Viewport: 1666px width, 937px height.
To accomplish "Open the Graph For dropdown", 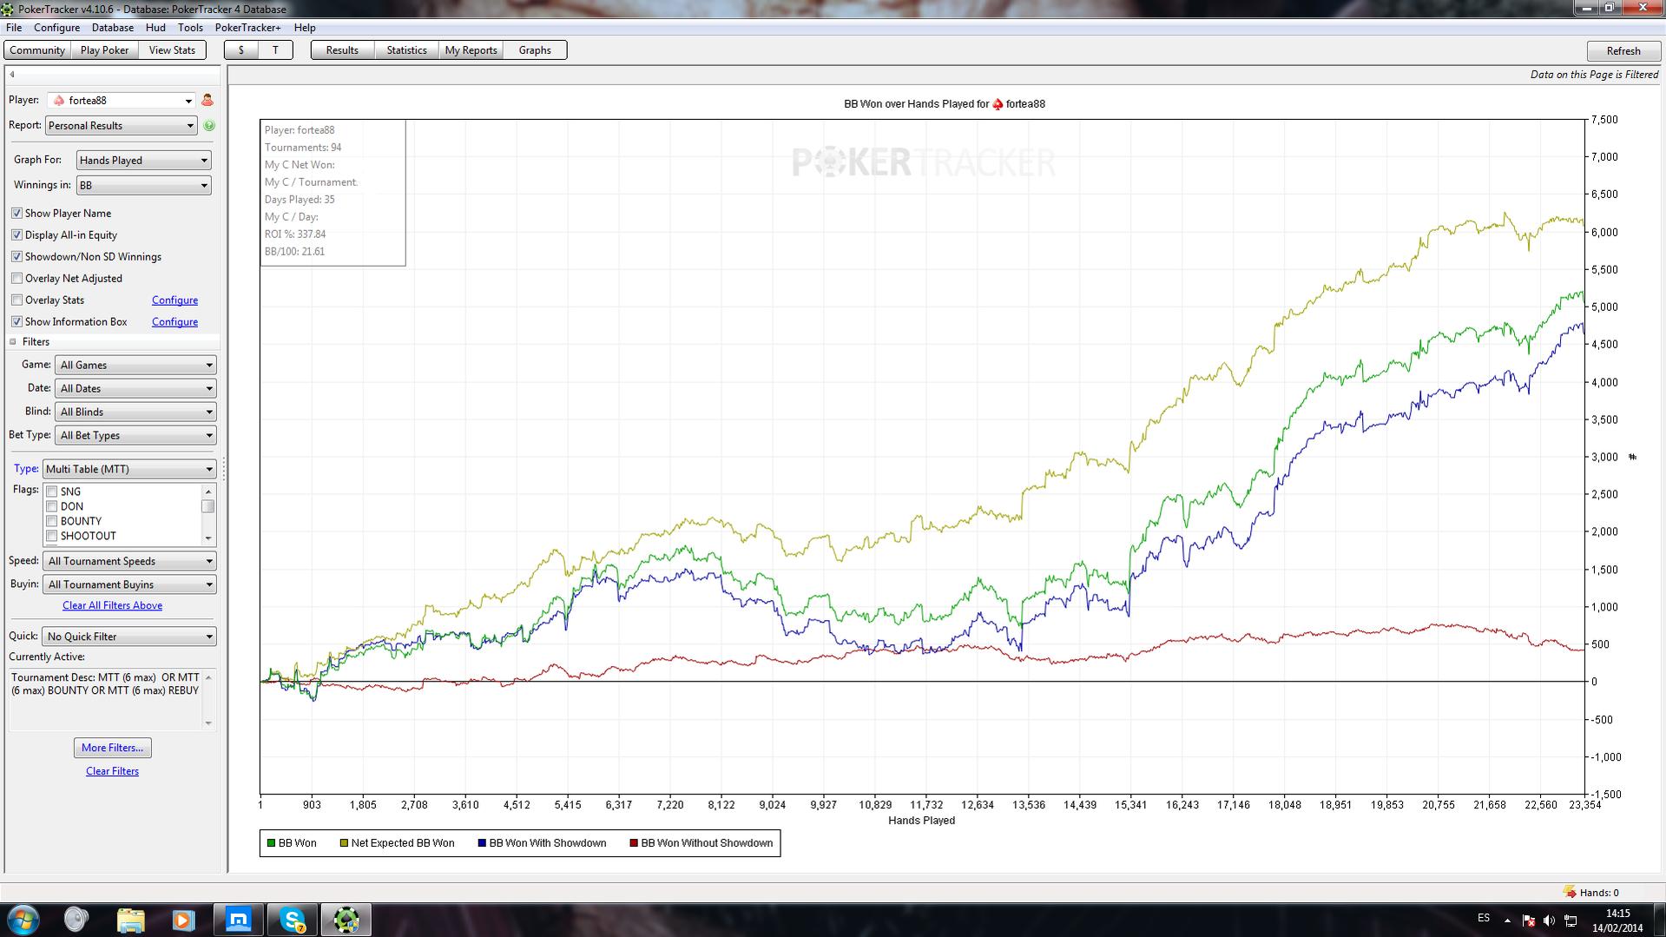I will coord(143,160).
